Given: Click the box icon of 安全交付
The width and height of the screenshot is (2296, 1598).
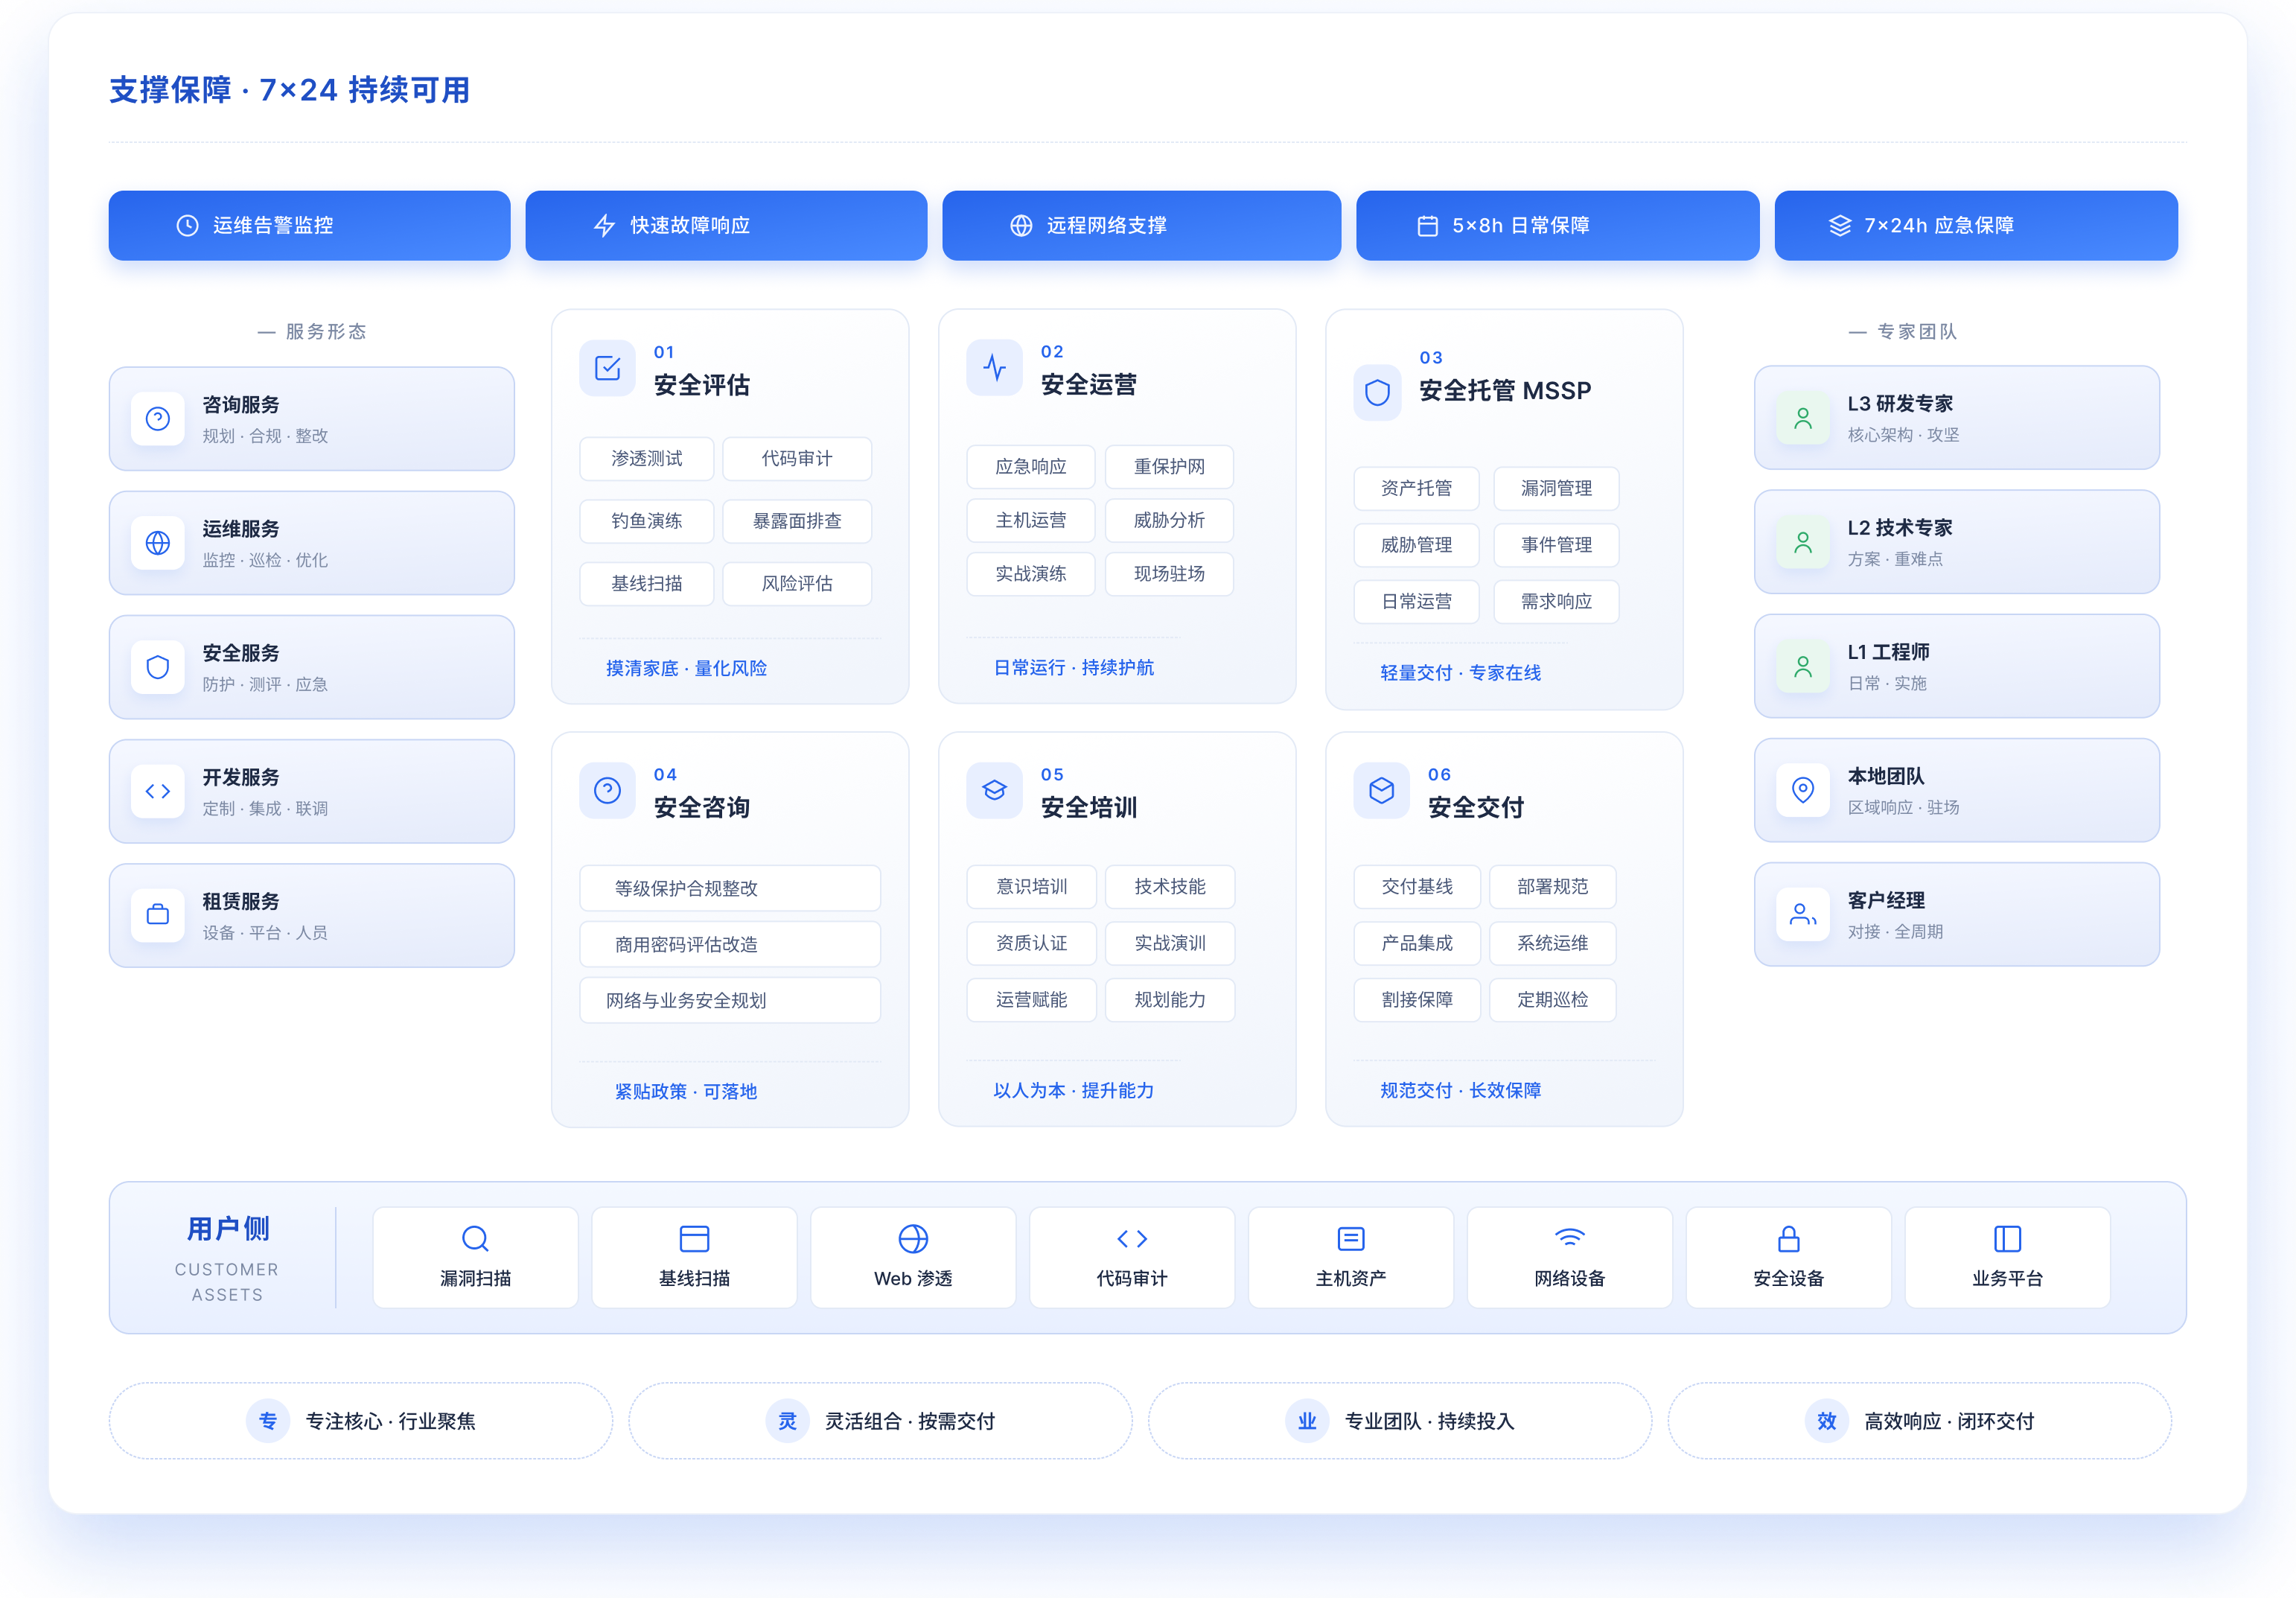Looking at the screenshot, I should (1381, 791).
